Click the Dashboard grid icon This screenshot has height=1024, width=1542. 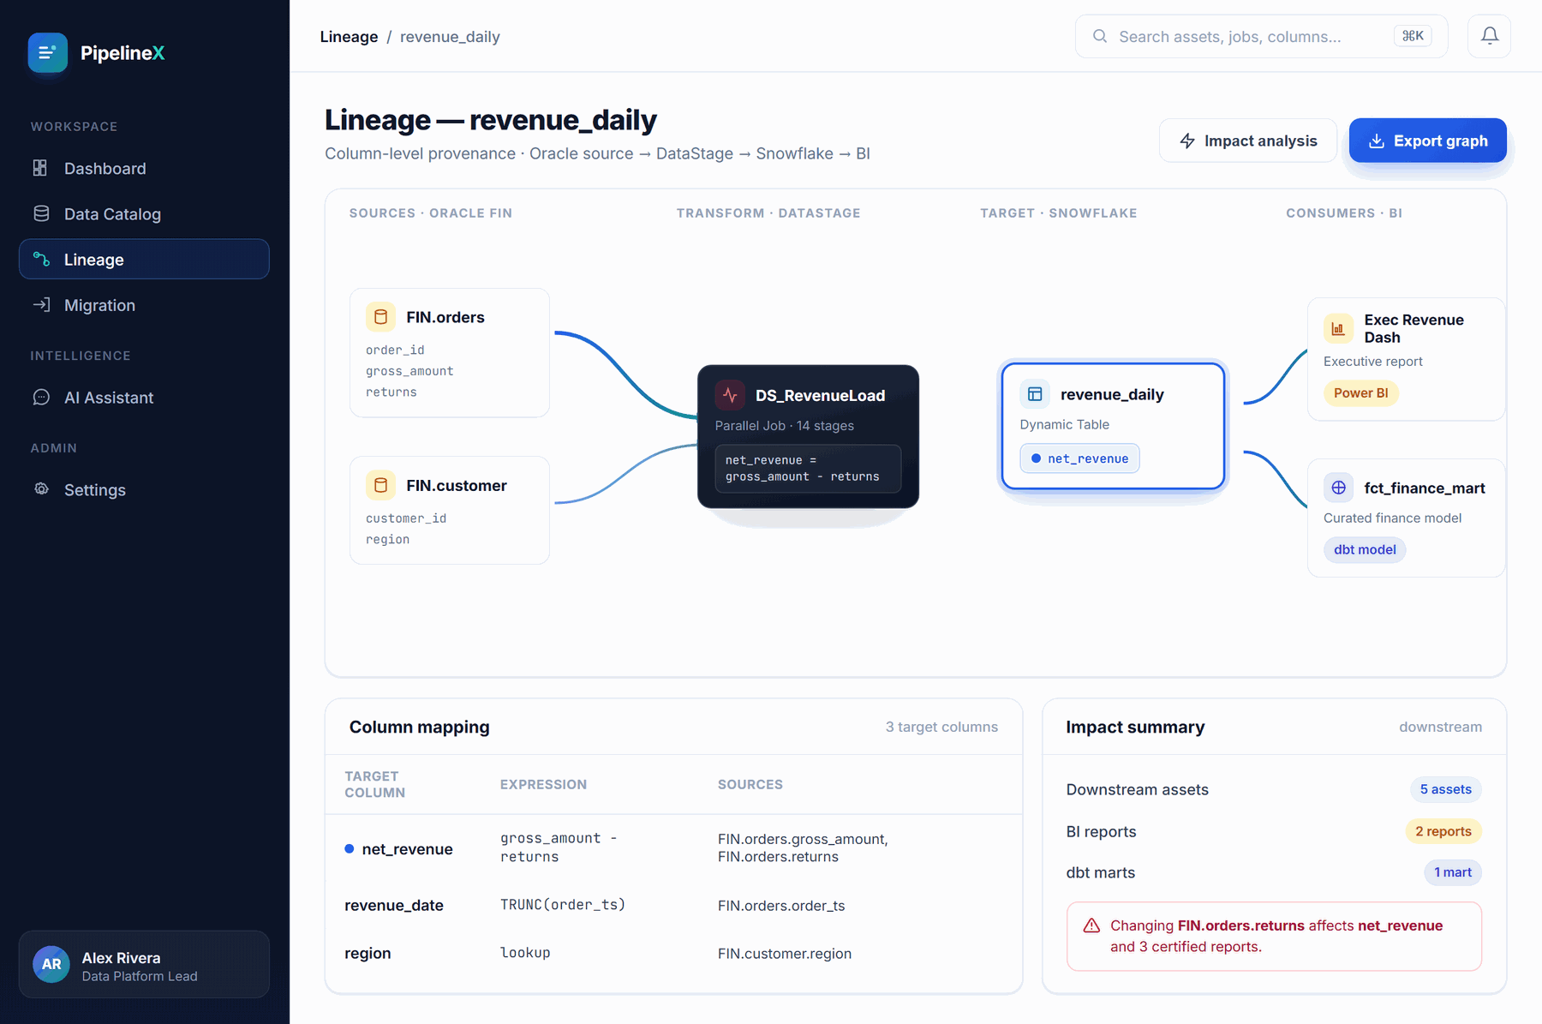point(40,168)
